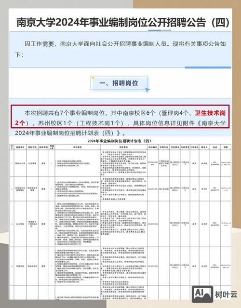This screenshot has height=308, width=241.
Task: Click the 岗位职责 column header
Action: (78, 147)
